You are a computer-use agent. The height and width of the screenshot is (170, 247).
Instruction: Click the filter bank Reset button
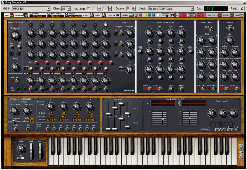click(182, 89)
